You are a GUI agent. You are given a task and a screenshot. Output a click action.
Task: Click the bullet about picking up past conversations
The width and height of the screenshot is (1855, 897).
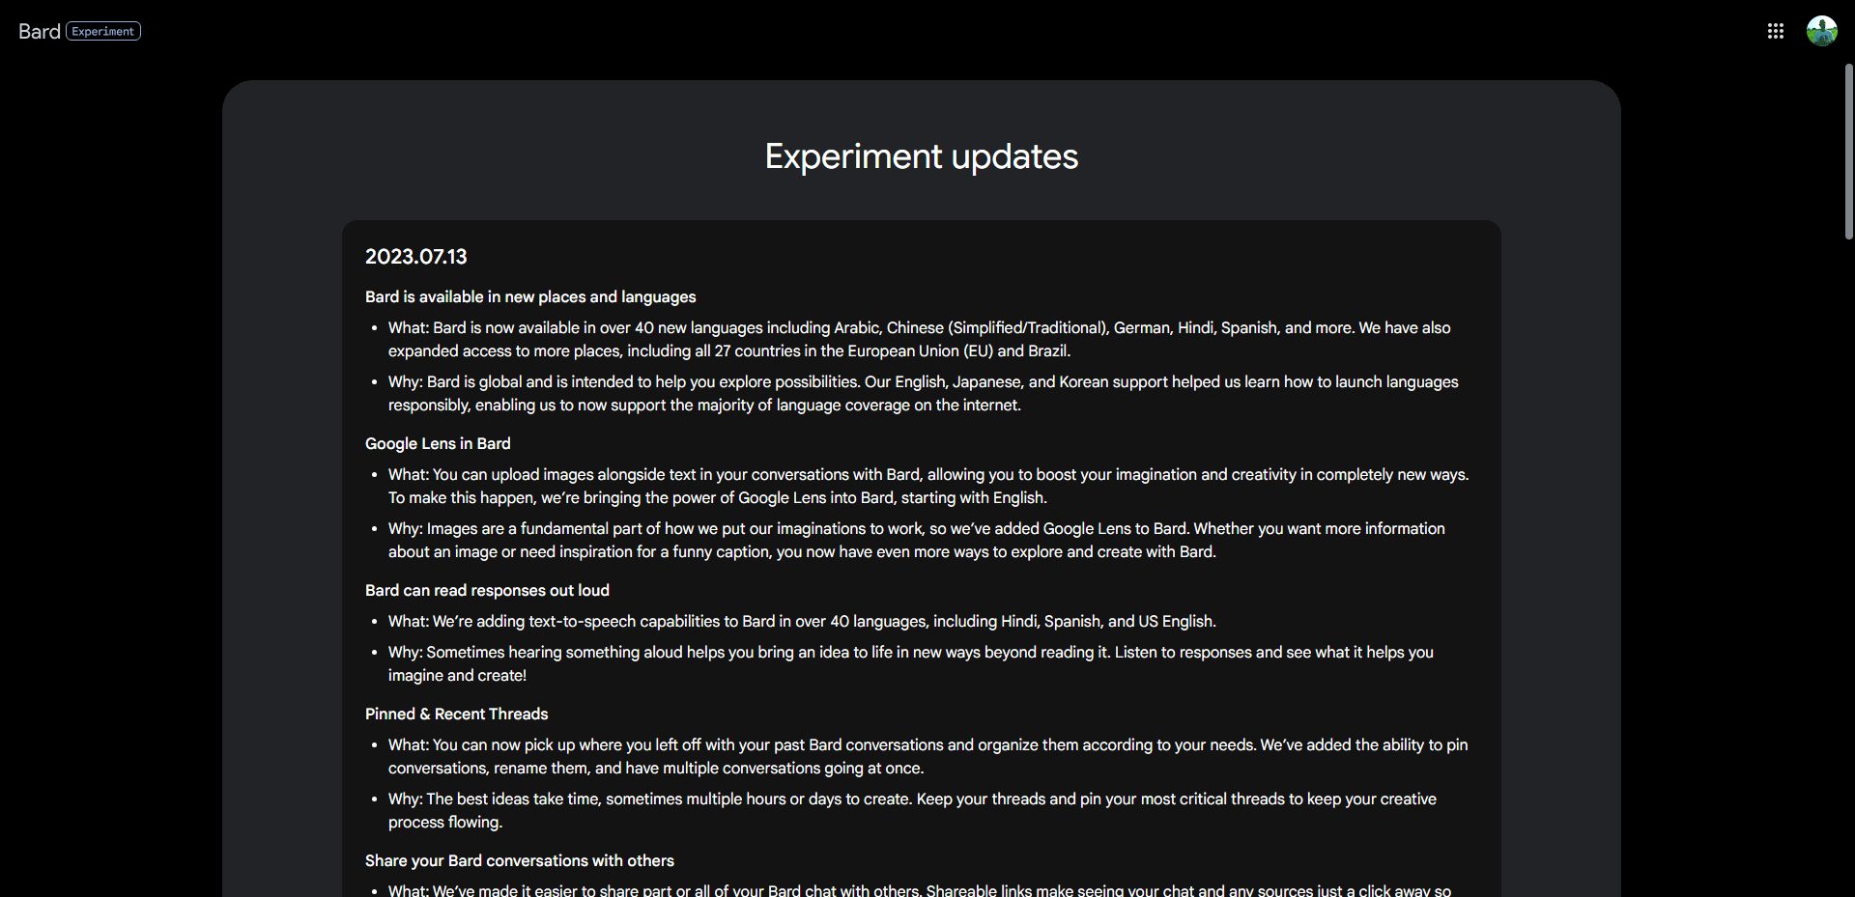(927, 757)
